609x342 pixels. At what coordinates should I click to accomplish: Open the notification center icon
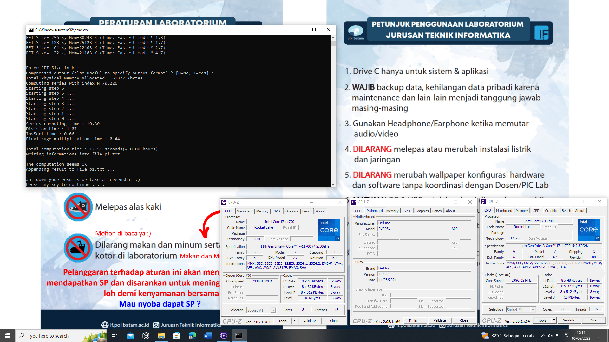tap(599, 336)
